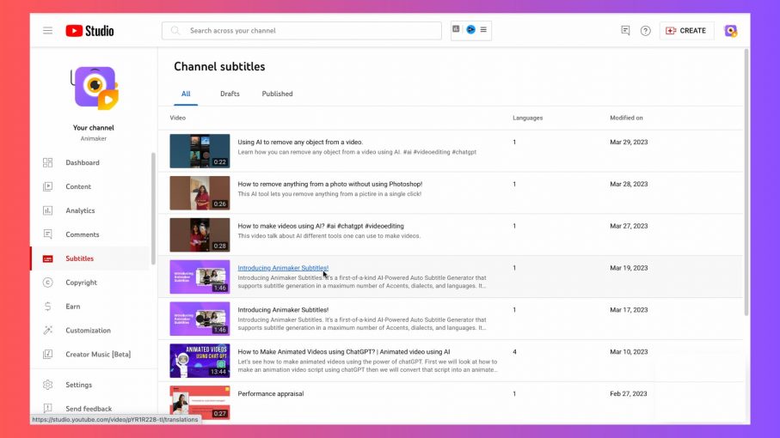This screenshot has width=780, height=438.
Task: Open Settings in the sidebar
Action: [x=78, y=385]
